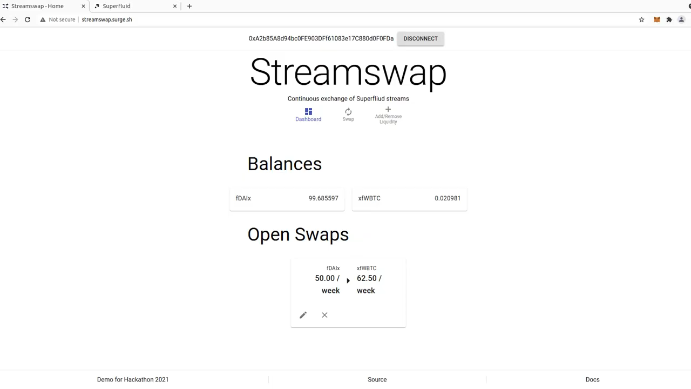Viewport: 691px width, 389px height.
Task: Click the DISCONNECT button
Action: 421,38
